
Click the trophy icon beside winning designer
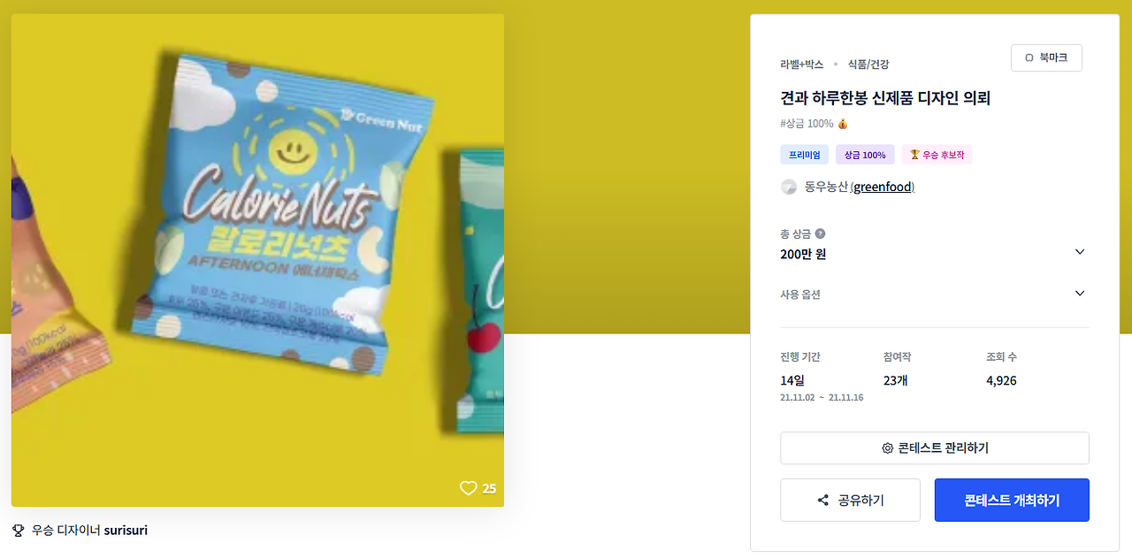pos(19,531)
